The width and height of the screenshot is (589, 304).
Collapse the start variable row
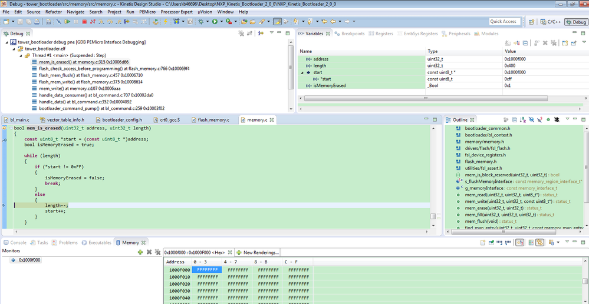(302, 72)
